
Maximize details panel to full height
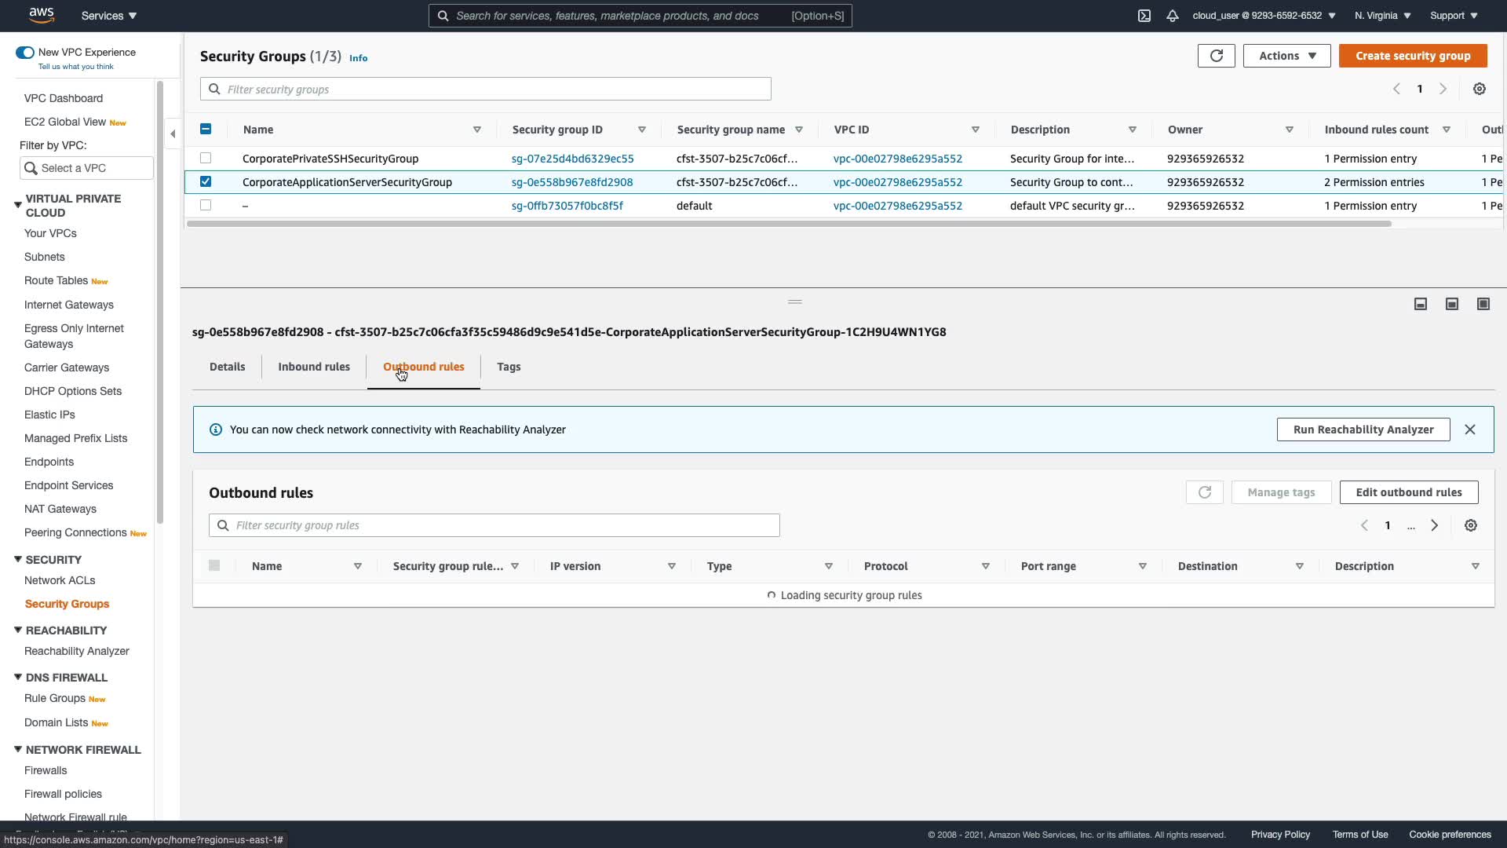coord(1483,304)
